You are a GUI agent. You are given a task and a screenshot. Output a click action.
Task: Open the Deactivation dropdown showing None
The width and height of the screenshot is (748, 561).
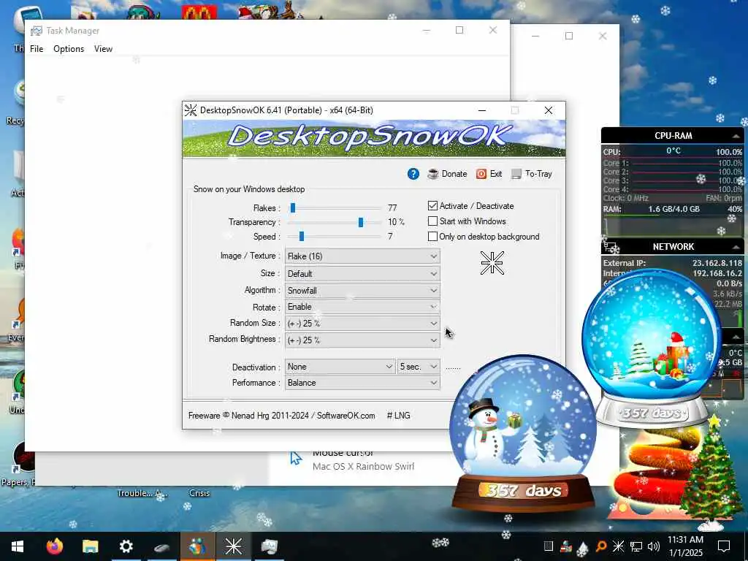coord(340,367)
